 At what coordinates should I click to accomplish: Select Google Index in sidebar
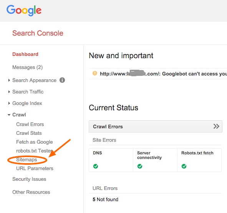(27, 103)
